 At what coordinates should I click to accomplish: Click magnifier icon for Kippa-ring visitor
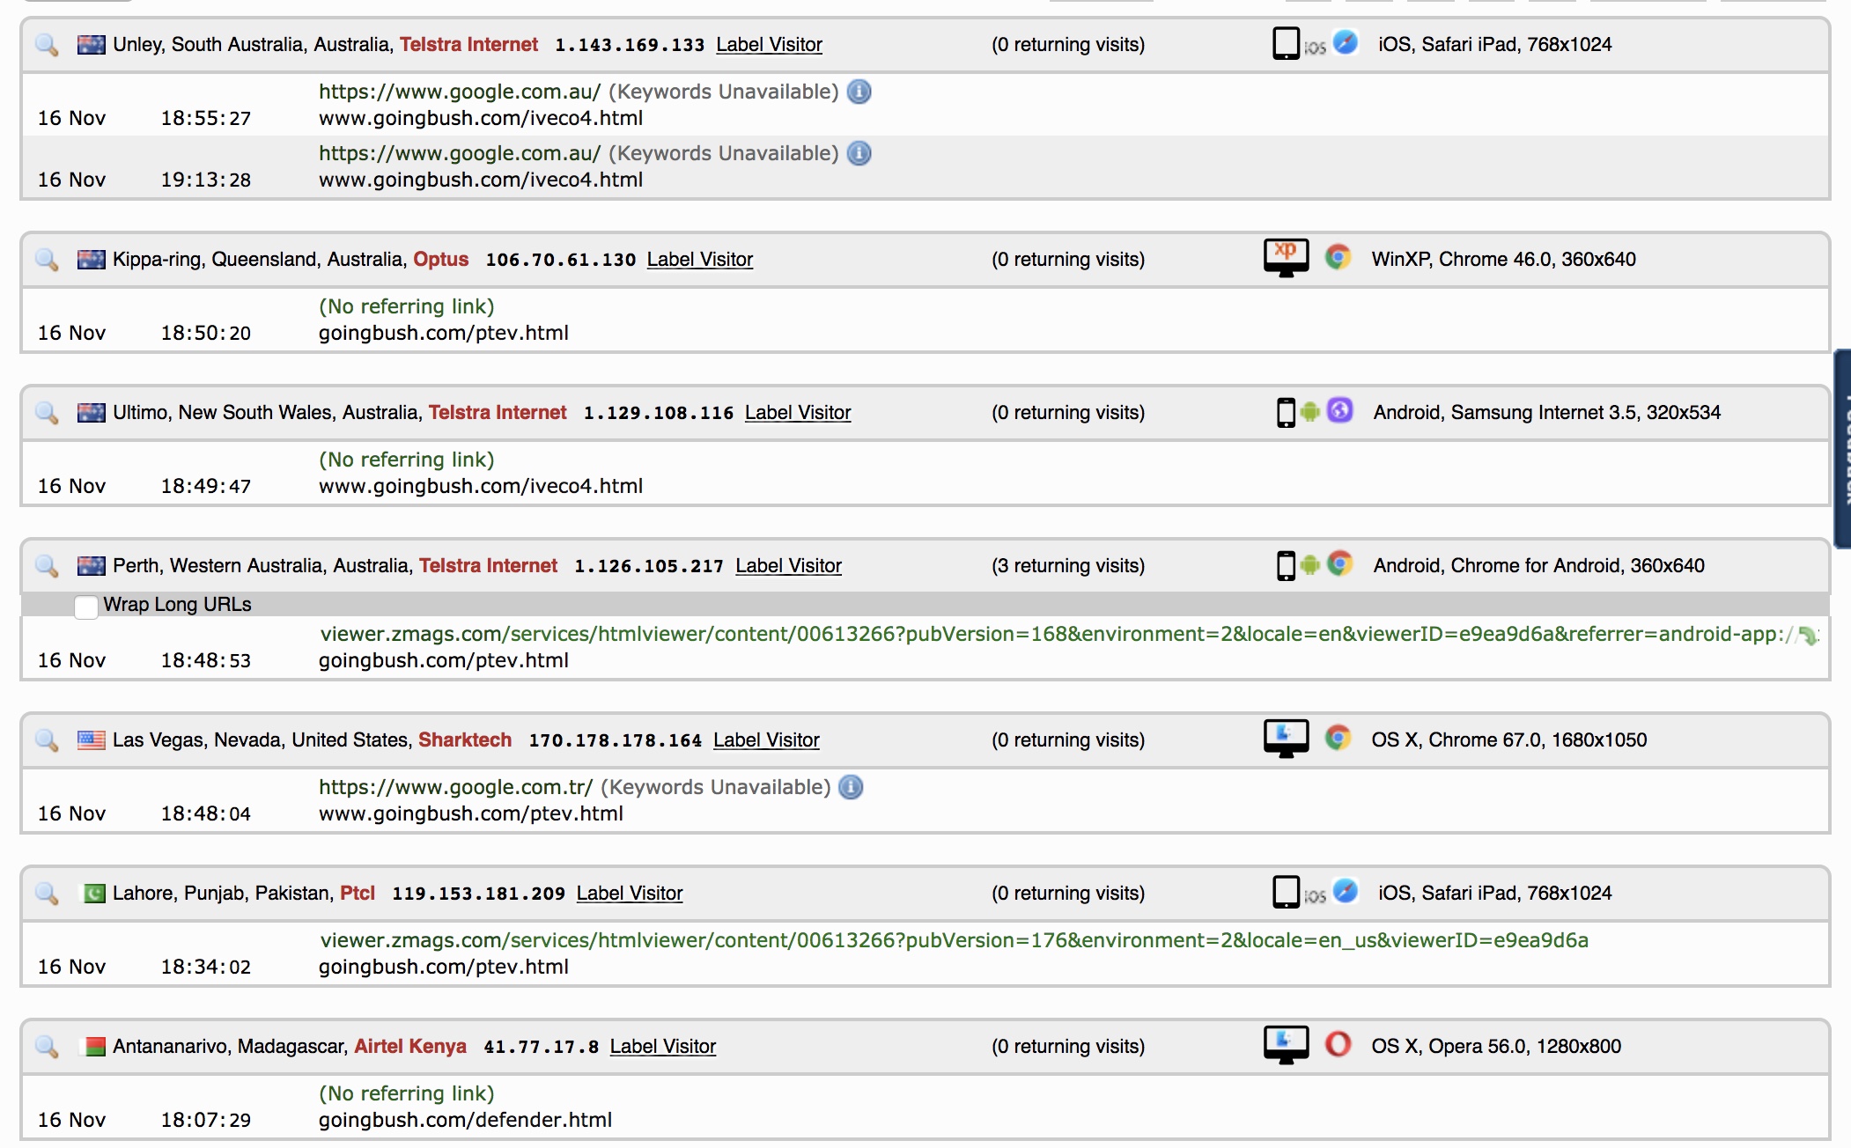pyautogui.click(x=47, y=260)
